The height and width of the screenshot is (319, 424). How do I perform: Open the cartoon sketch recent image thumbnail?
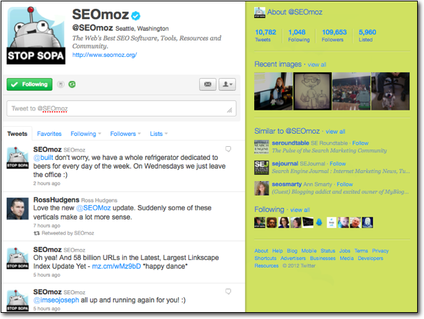click(x=312, y=91)
